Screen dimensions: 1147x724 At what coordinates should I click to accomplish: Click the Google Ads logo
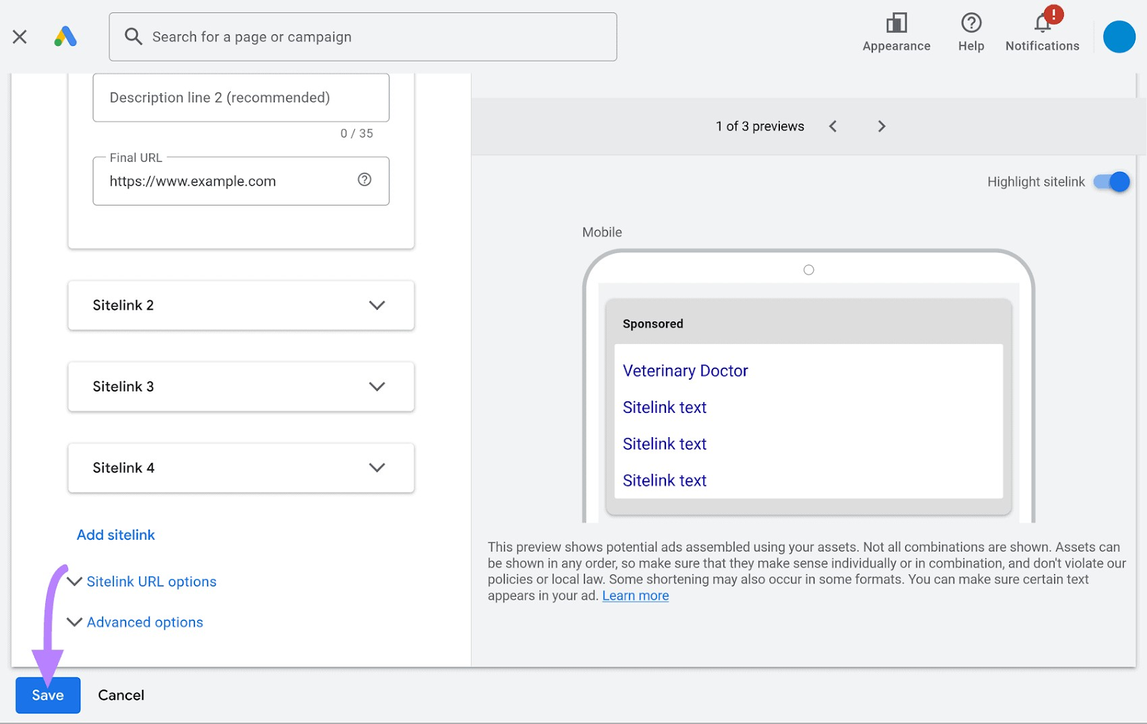pyautogui.click(x=65, y=37)
